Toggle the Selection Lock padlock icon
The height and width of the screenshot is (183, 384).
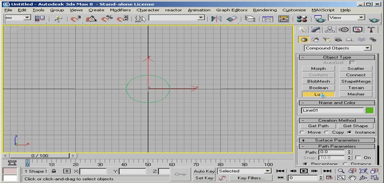[53, 171]
